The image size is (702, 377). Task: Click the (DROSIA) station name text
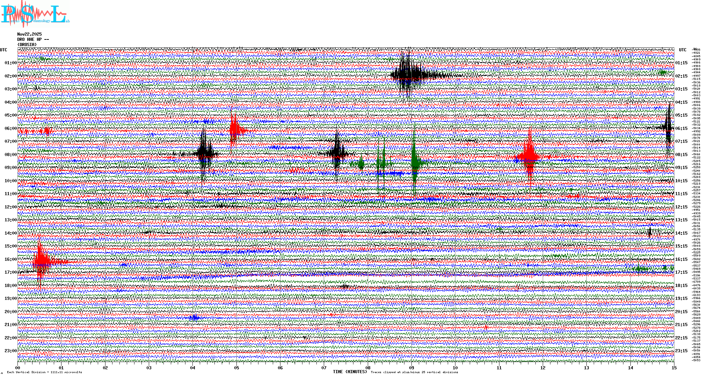pyautogui.click(x=27, y=45)
